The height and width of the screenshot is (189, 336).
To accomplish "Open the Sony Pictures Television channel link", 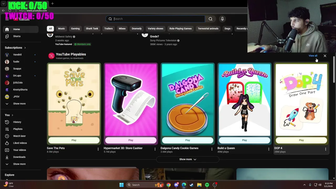I will click(x=163, y=40).
